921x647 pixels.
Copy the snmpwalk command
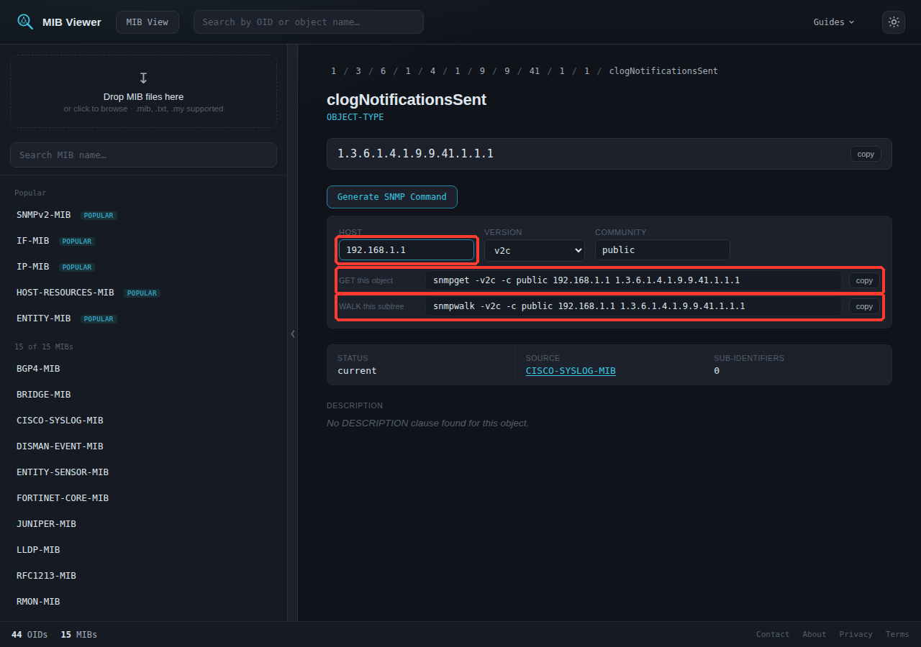click(864, 306)
